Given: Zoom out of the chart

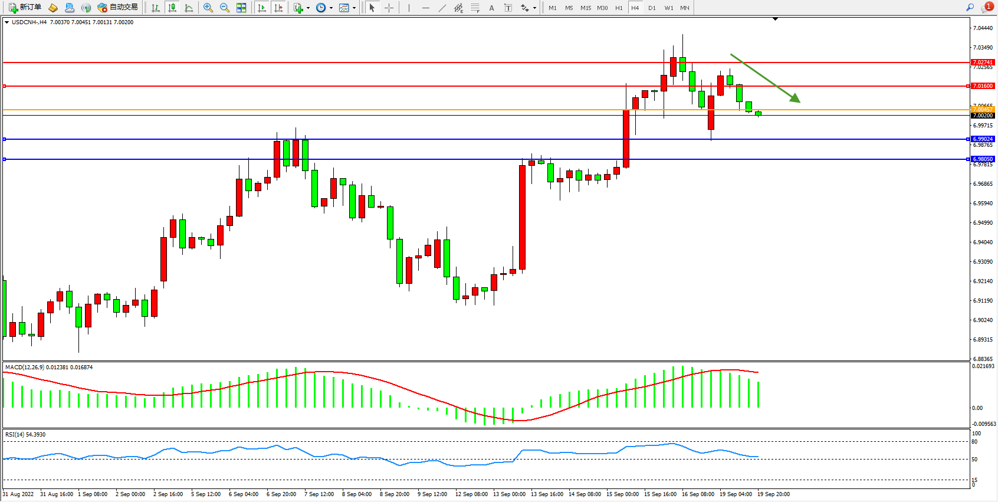Looking at the screenshot, I should click(225, 8).
